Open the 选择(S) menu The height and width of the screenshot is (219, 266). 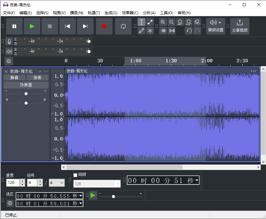pos(42,13)
